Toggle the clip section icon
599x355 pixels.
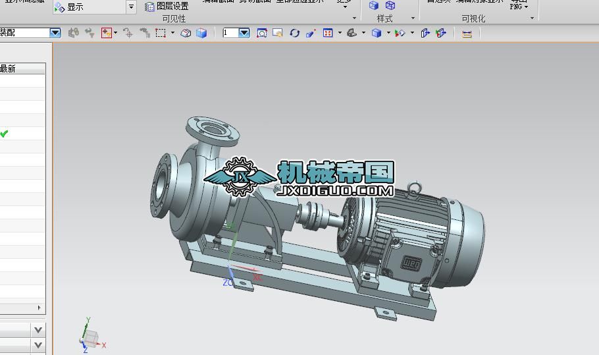tap(425, 33)
